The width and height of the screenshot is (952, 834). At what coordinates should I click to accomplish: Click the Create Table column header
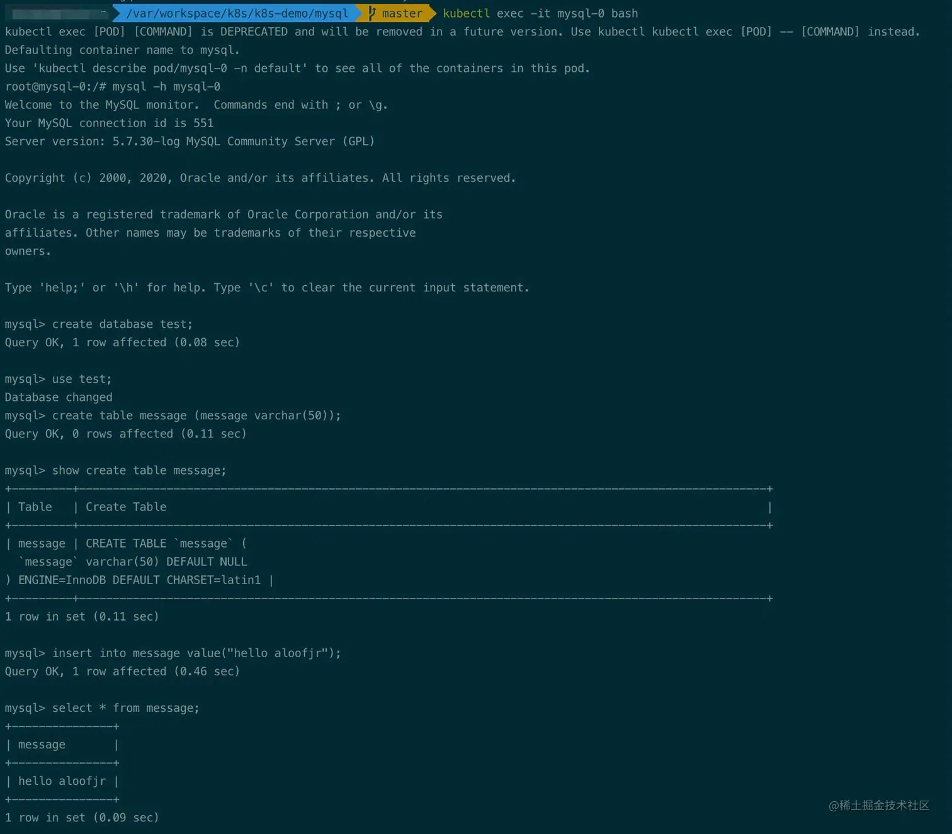click(126, 506)
